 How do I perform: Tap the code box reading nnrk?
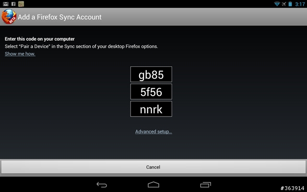(x=152, y=109)
